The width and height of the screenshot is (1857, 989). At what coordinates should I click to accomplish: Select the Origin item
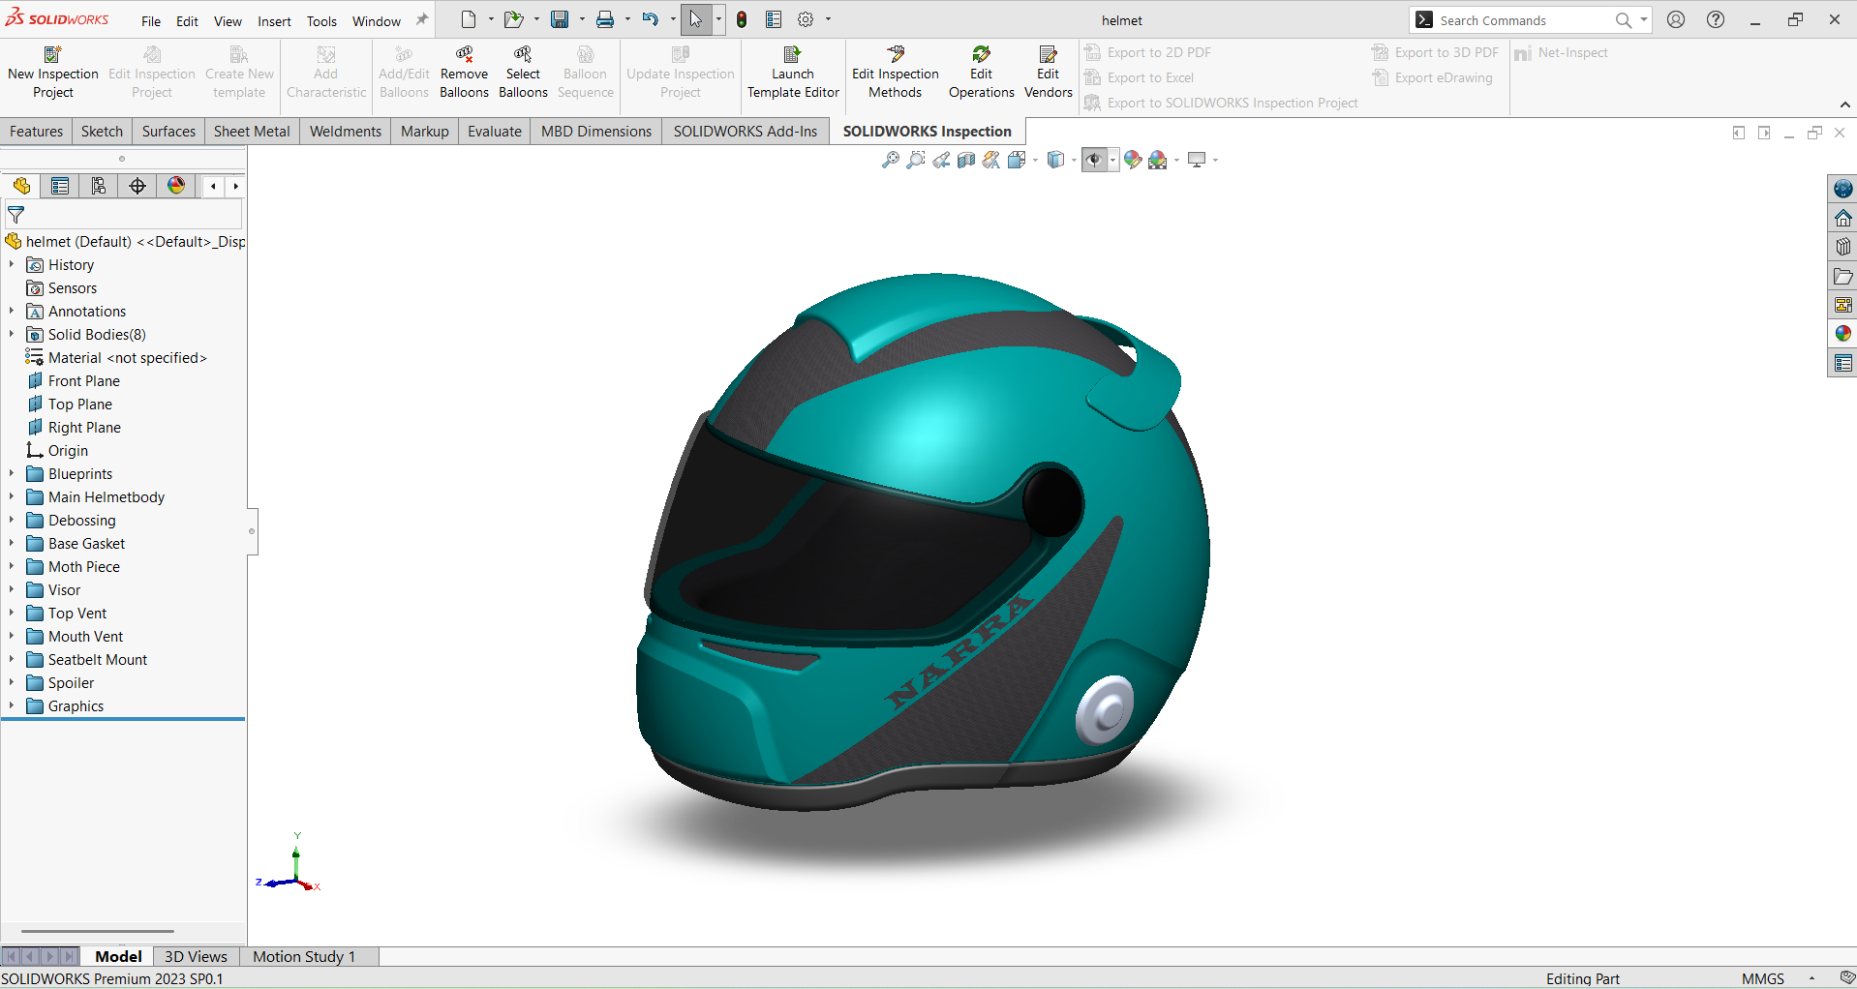[x=68, y=450]
